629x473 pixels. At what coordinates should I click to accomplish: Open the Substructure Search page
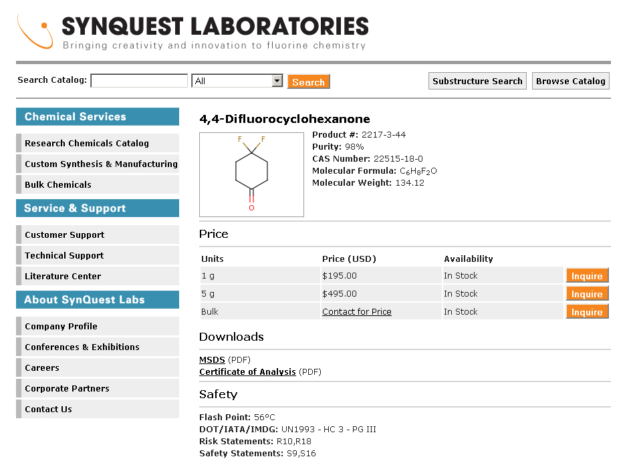point(477,80)
